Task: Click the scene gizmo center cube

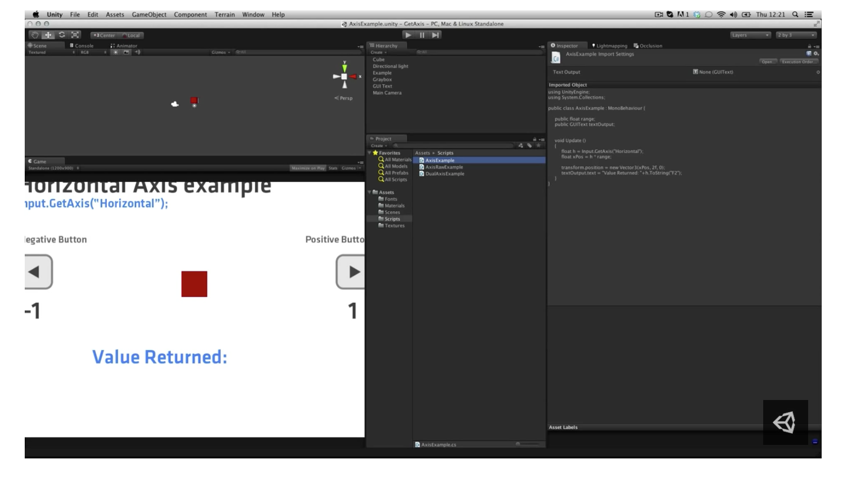Action: coord(344,76)
